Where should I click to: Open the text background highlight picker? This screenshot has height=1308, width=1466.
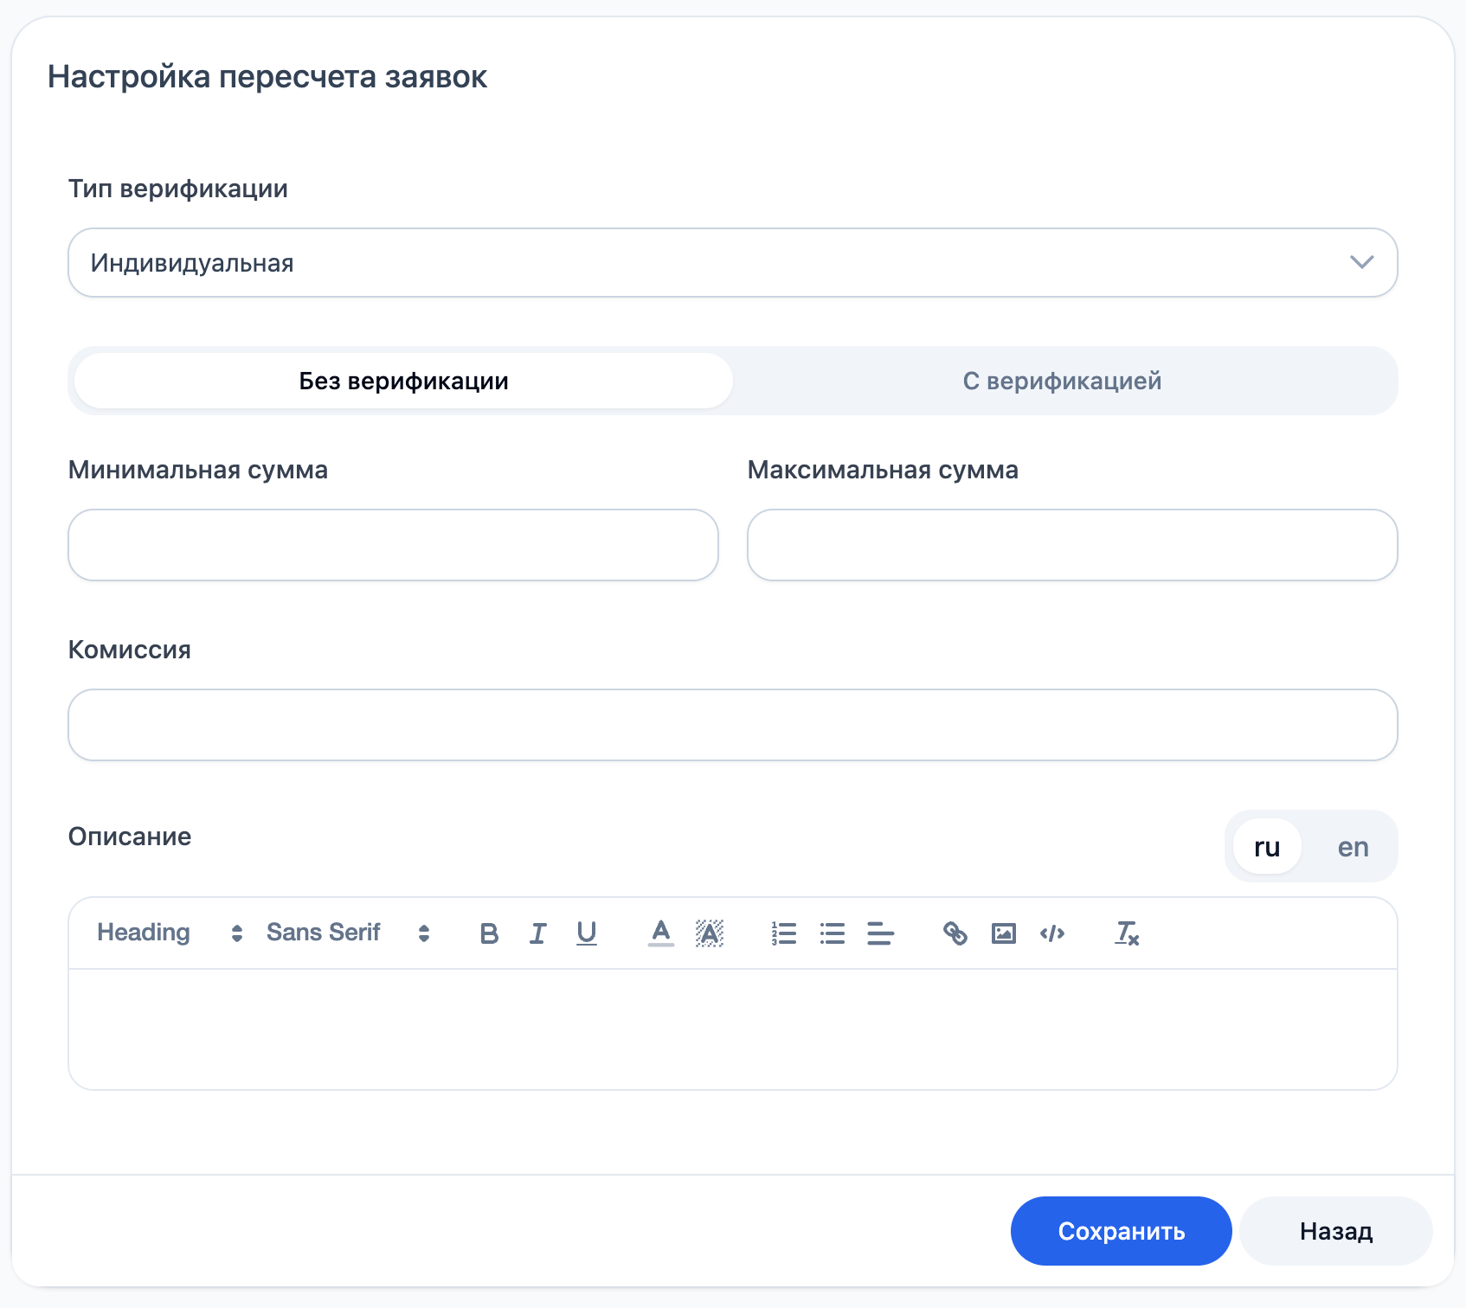tap(709, 933)
